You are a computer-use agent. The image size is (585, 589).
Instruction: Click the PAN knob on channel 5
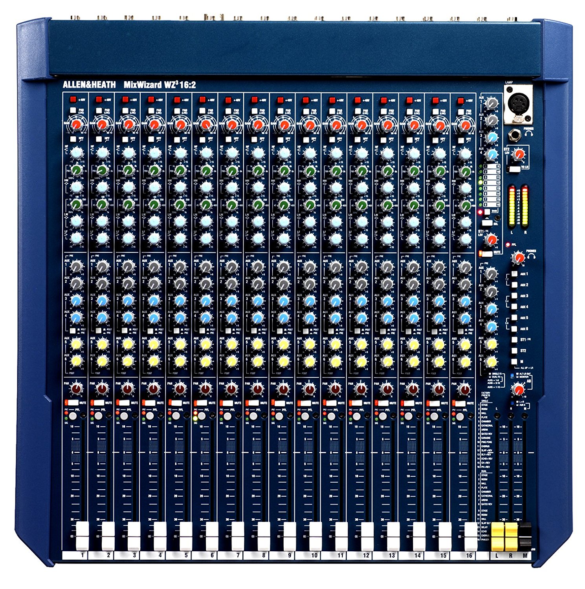[x=180, y=389]
